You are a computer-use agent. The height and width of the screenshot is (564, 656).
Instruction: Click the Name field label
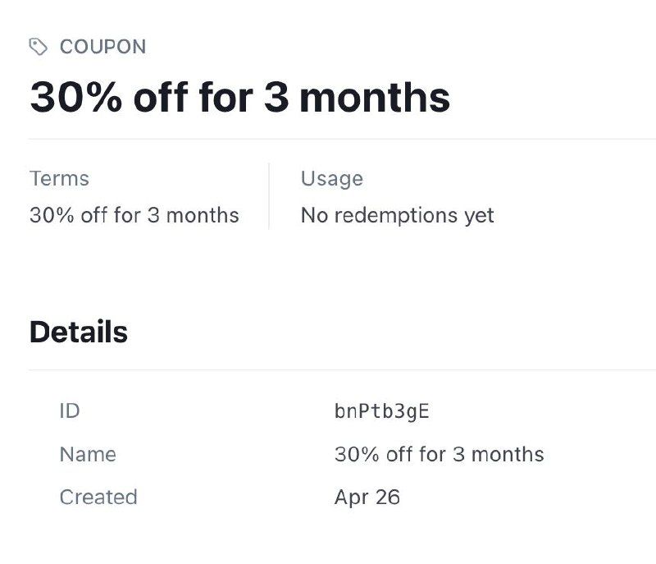click(88, 454)
